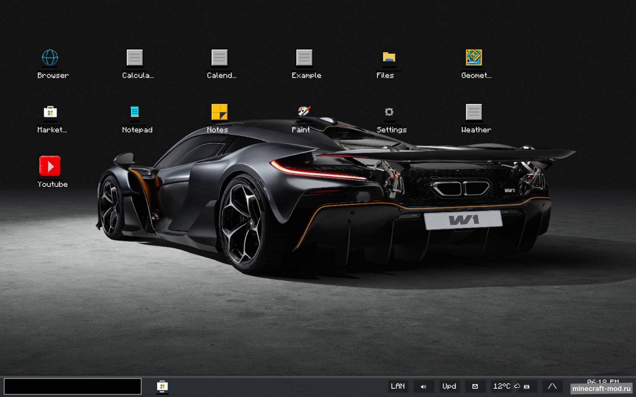Click the taskbar search input box

coord(73,386)
